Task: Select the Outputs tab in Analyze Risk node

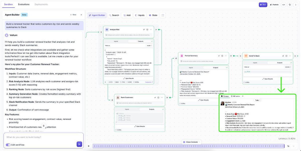Action: coord(141,41)
